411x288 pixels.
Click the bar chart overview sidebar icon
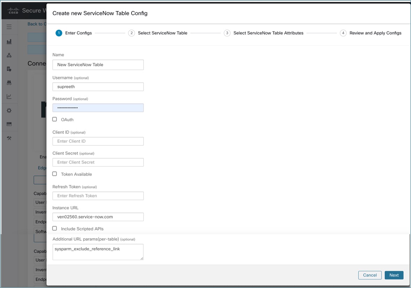pos(9,42)
